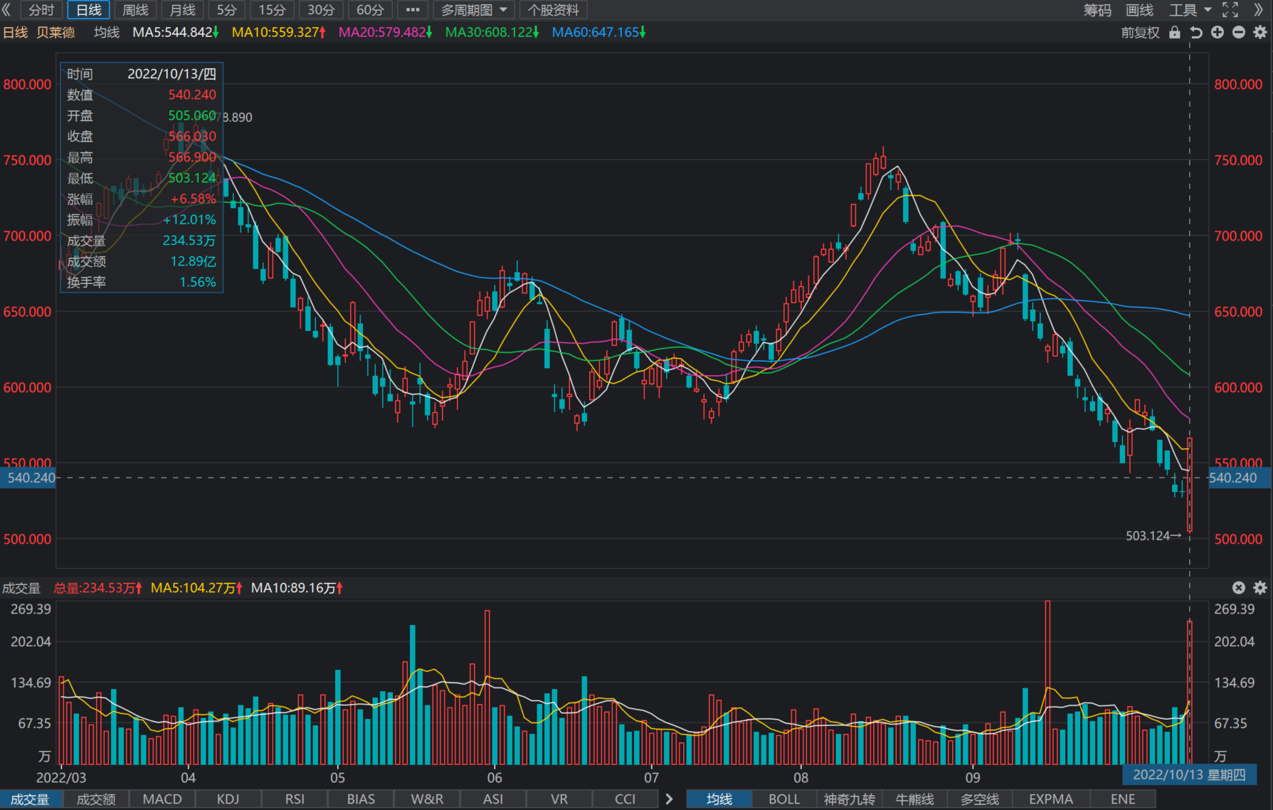The image size is (1273, 810).
Task: Click the 总量:234.53万 total volume label
Action: pos(98,588)
